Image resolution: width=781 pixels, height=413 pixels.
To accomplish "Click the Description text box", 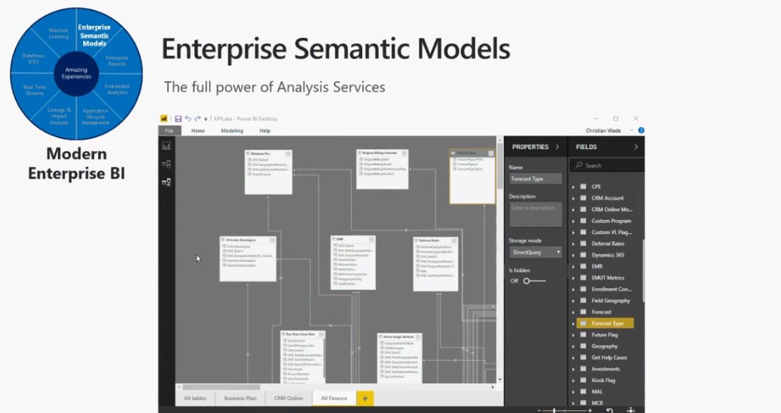I will tap(535, 214).
